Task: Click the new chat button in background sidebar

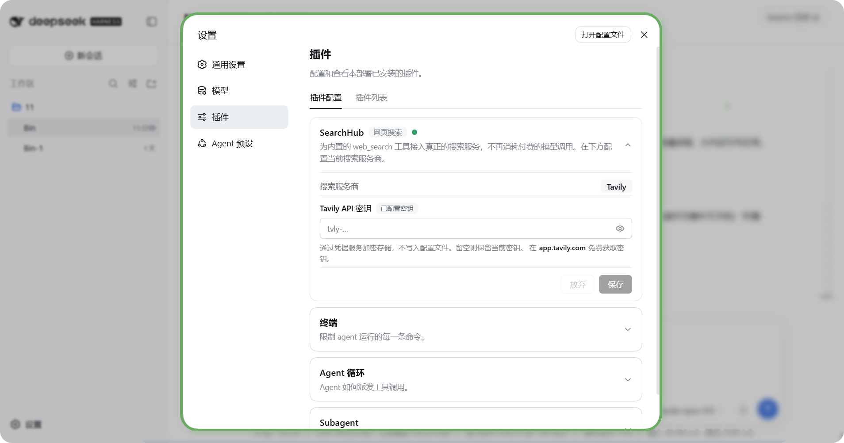Action: pyautogui.click(x=84, y=56)
